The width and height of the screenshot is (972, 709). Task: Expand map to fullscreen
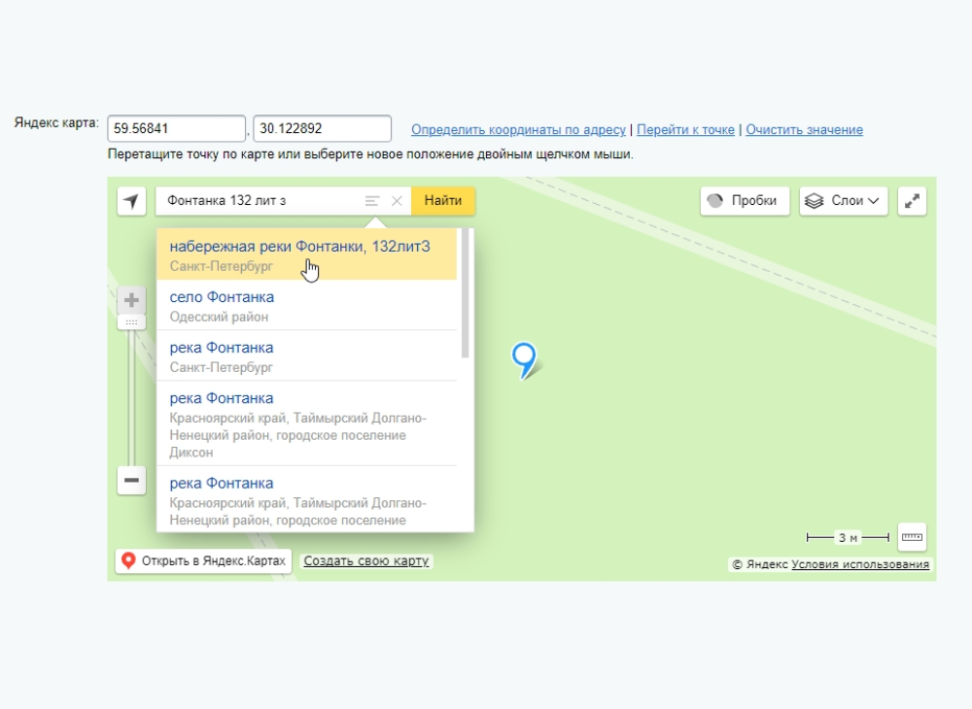pos(912,201)
